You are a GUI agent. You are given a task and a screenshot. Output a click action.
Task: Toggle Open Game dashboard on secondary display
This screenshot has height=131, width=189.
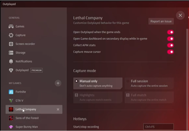[x=170, y=39]
